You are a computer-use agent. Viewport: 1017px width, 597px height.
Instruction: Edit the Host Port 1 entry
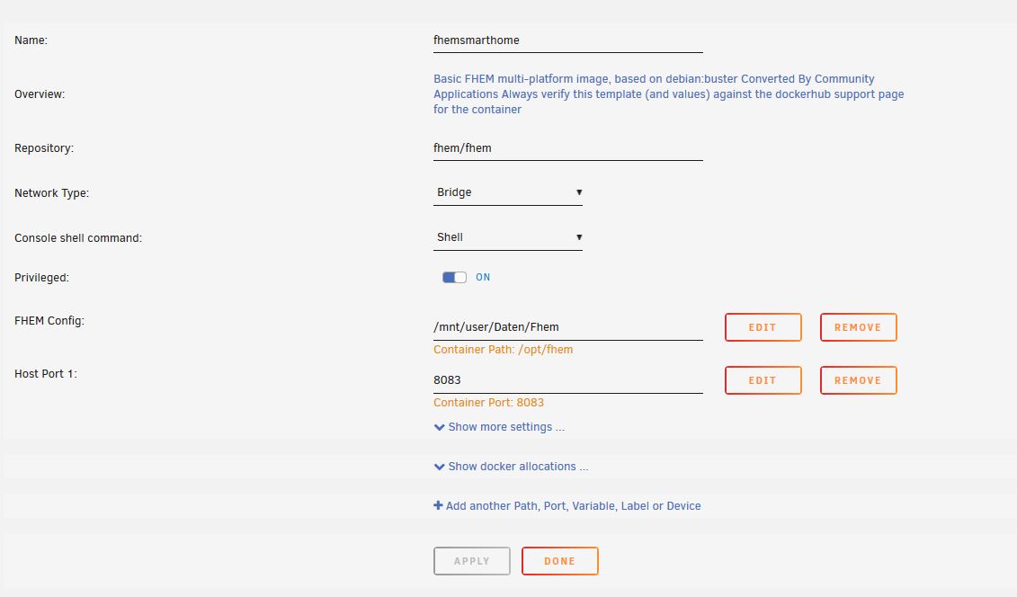(x=763, y=380)
